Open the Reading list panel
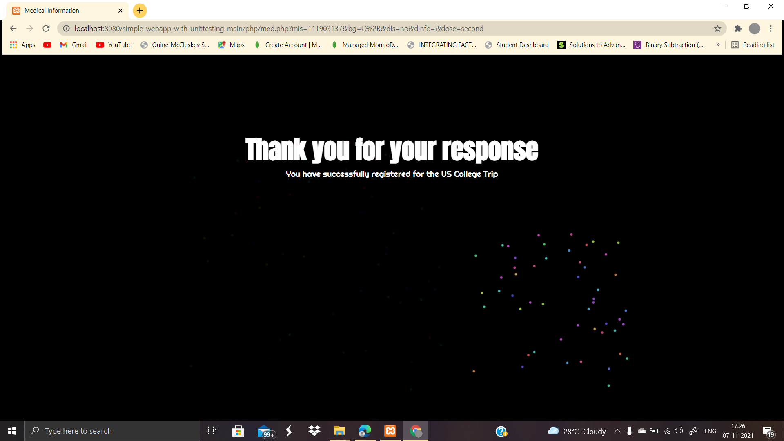The image size is (784, 441). (753, 45)
